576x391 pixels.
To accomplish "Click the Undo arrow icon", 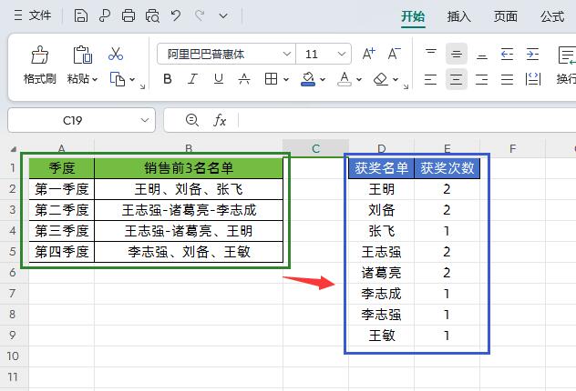I will (176, 15).
